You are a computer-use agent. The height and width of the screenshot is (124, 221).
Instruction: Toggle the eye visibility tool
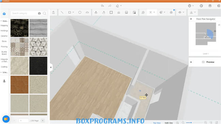(180, 12)
